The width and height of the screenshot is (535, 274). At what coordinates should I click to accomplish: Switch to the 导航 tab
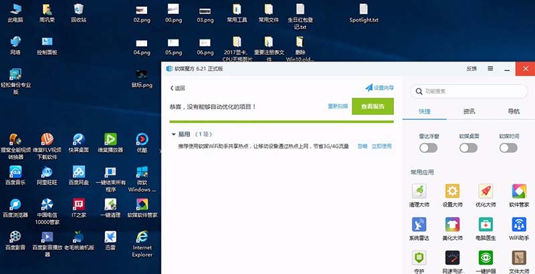pos(513,112)
